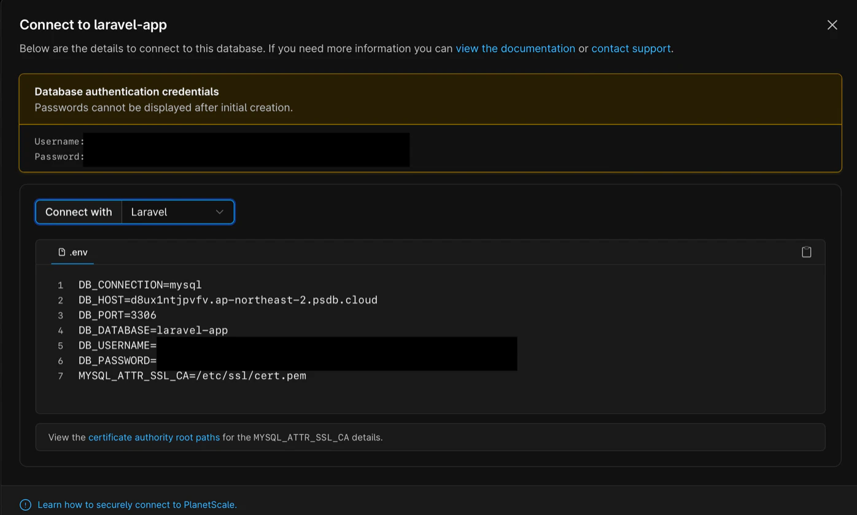Click the DB_HOST line with psdb.cloud address
This screenshot has height=515, width=857.
click(x=228, y=300)
